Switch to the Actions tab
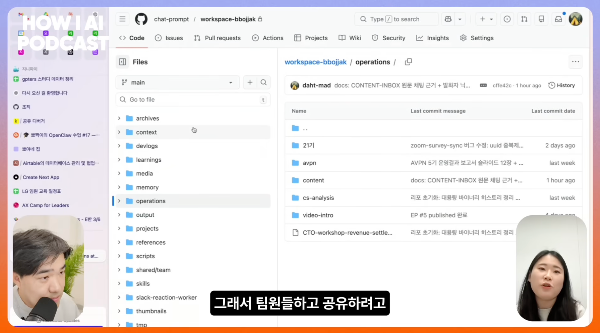This screenshot has height=333, width=600. tap(268, 38)
